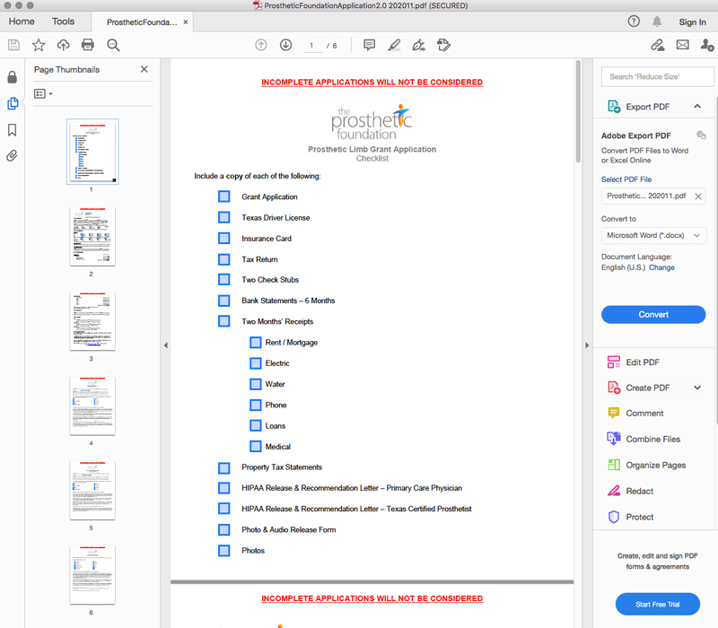Collapse the right tools pane arrow

coord(587,345)
